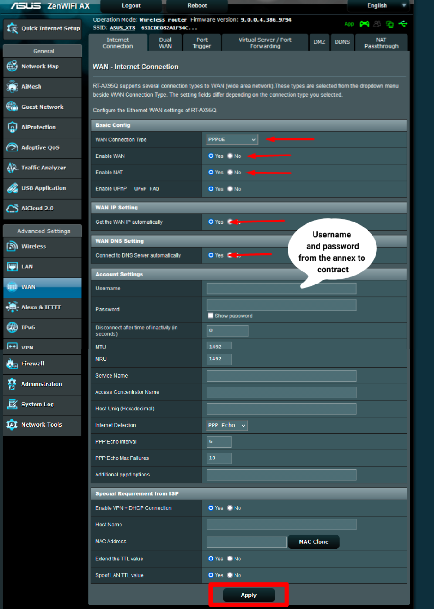Click the Reboot button
The image size is (434, 609).
[x=196, y=5]
